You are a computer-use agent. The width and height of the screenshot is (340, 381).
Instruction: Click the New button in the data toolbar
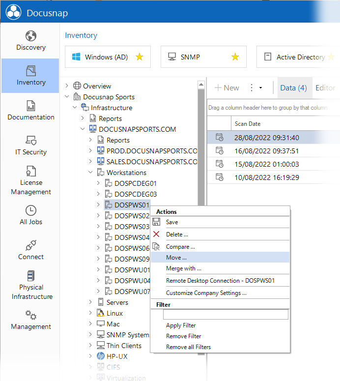click(227, 88)
